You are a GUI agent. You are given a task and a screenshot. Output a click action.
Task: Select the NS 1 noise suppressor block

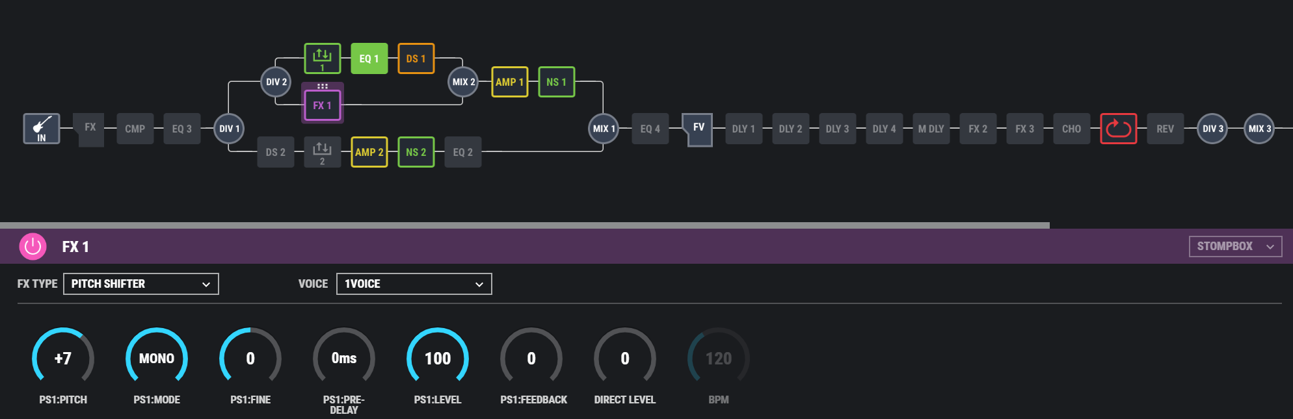point(557,82)
